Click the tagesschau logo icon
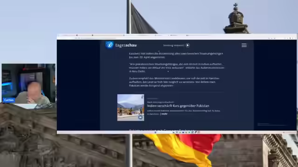298x167 pixels. pos(109,45)
